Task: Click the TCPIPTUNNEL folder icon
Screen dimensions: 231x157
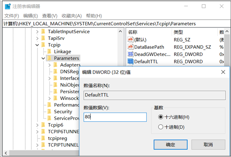Action: tap(43, 145)
